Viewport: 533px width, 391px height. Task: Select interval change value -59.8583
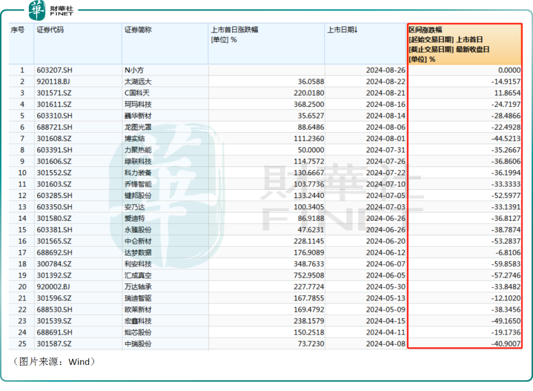tap(506, 264)
